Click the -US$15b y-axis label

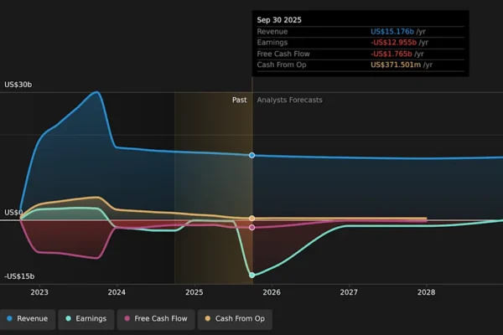pos(19,276)
